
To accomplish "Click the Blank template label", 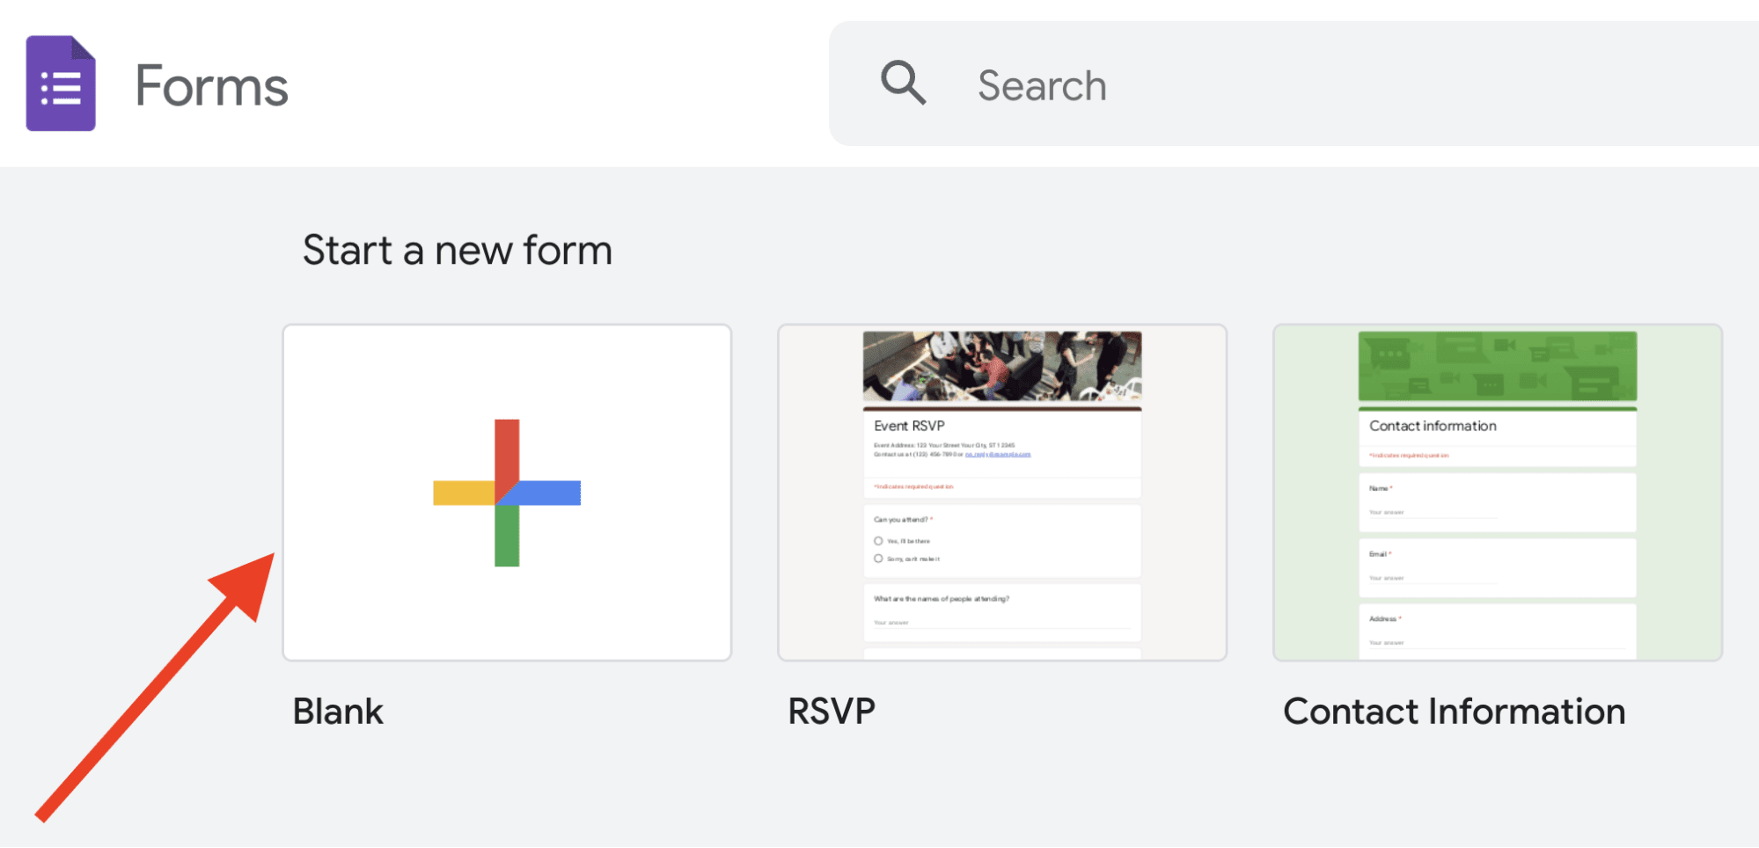I will click(339, 711).
